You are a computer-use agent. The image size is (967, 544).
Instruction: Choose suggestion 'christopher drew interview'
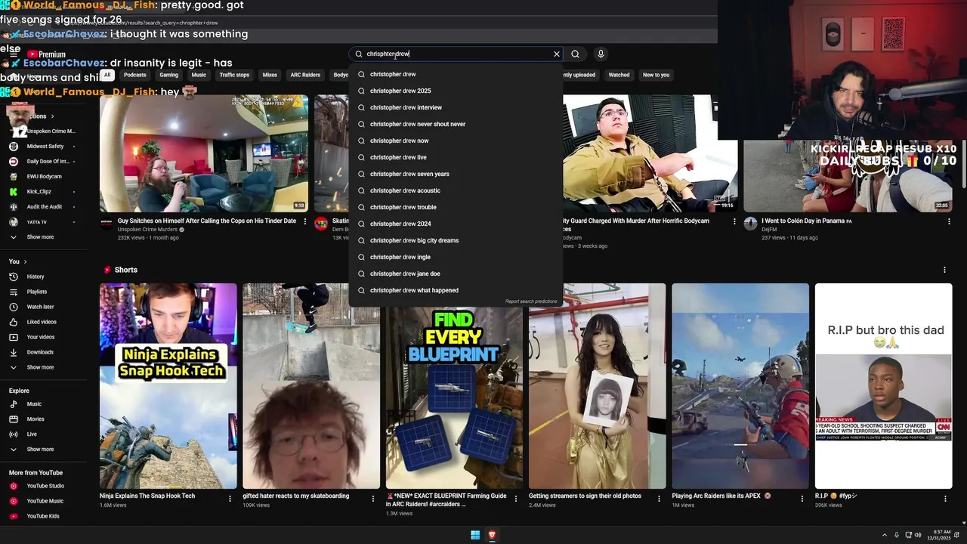[x=456, y=107]
